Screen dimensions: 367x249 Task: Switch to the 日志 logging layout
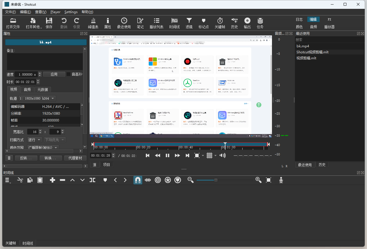[x=299, y=19]
